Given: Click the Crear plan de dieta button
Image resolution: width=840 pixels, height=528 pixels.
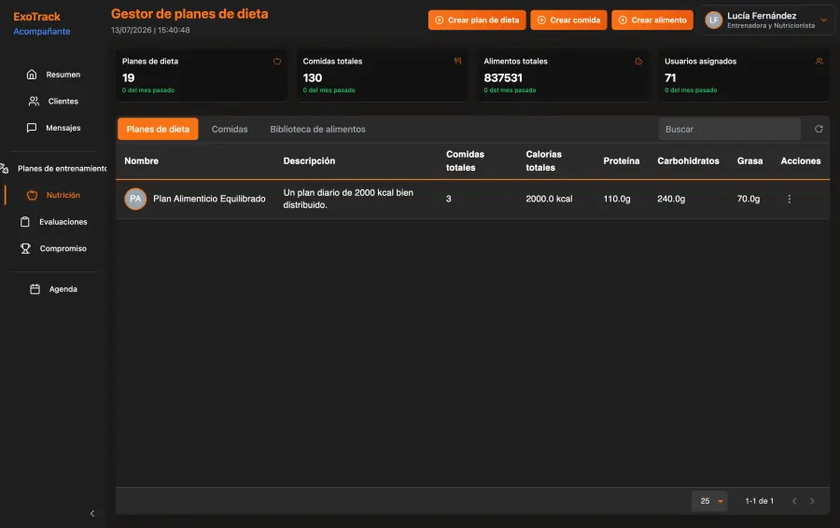Looking at the screenshot, I should coord(477,21).
